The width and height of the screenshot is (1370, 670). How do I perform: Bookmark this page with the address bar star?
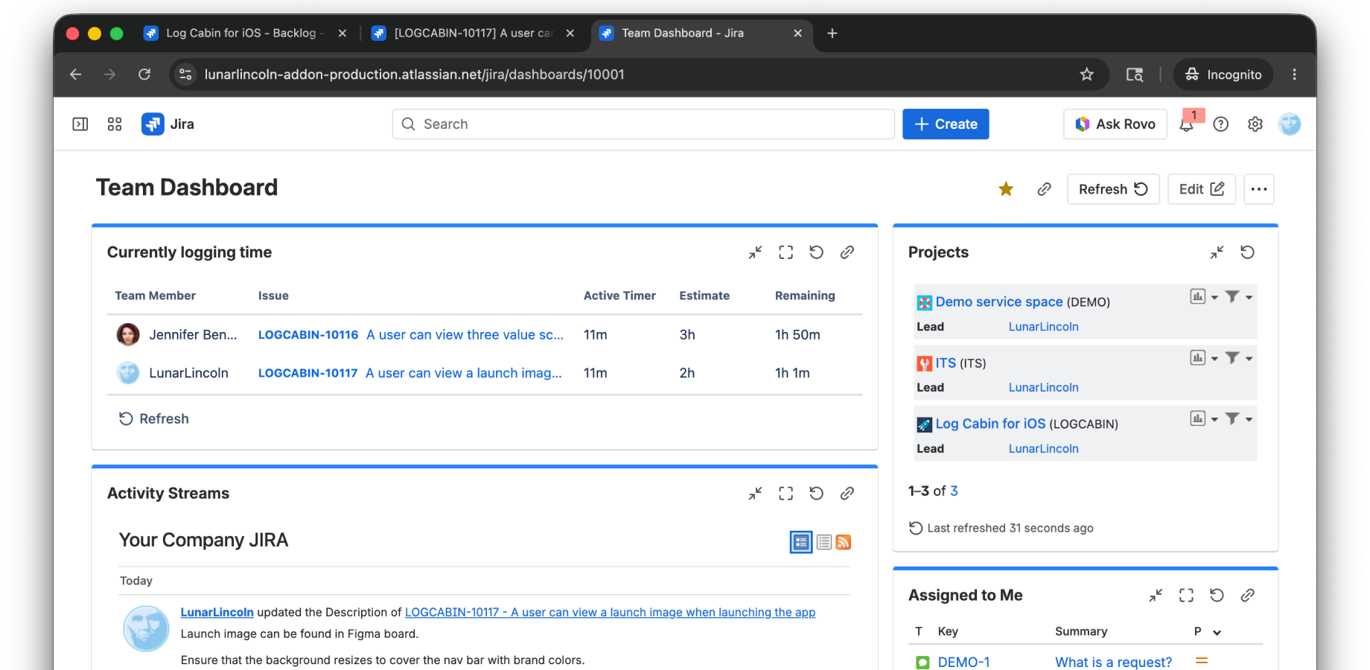click(x=1087, y=74)
